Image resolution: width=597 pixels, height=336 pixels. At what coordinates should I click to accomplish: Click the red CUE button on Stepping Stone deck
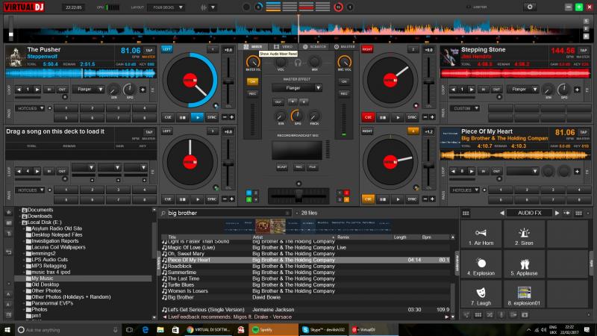click(x=368, y=117)
